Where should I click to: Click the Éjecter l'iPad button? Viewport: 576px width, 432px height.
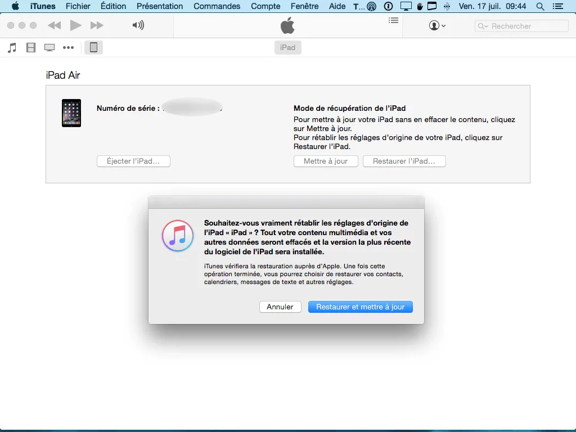(x=133, y=161)
